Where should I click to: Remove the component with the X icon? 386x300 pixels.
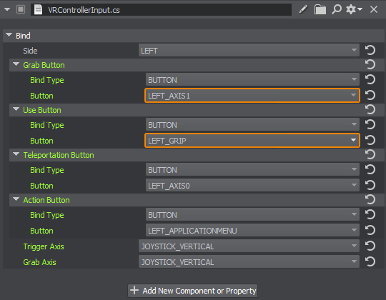click(374, 9)
